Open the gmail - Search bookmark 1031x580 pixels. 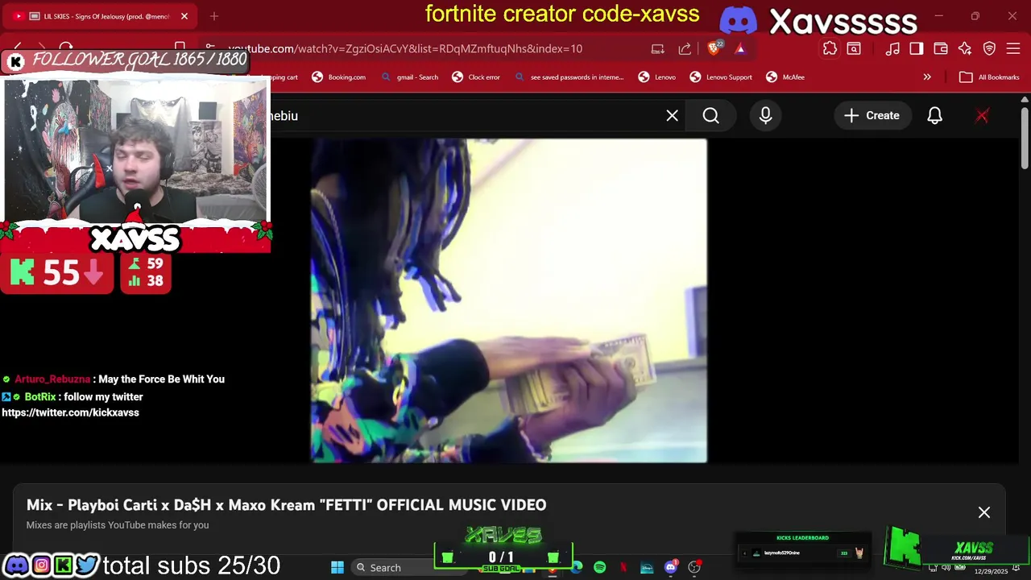409,77
